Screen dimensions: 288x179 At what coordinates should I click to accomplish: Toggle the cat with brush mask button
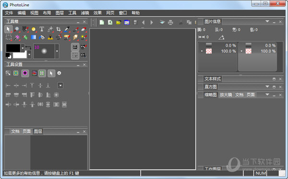coord(84,47)
